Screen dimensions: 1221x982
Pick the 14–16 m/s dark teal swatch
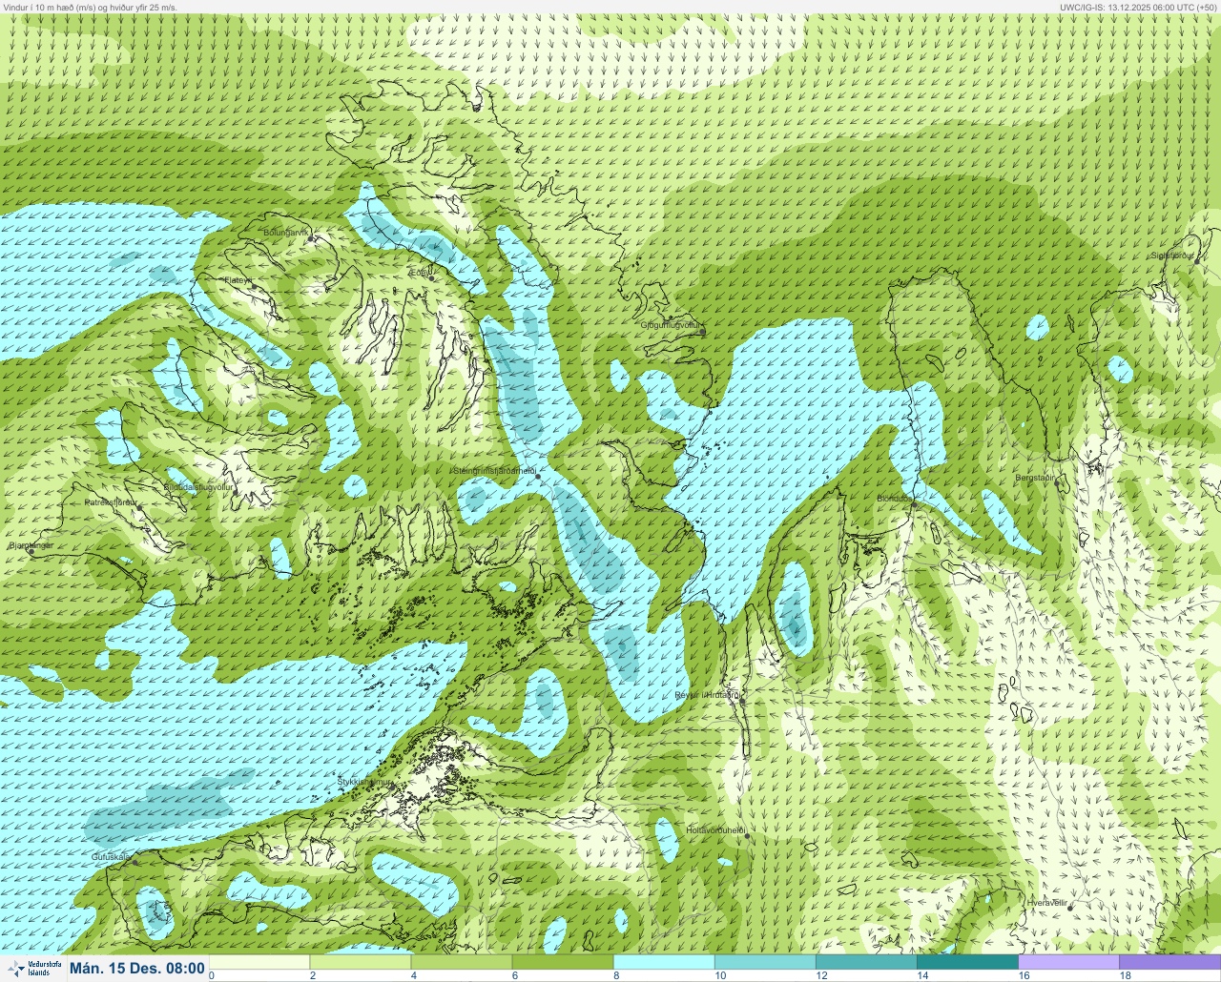[x=967, y=962]
